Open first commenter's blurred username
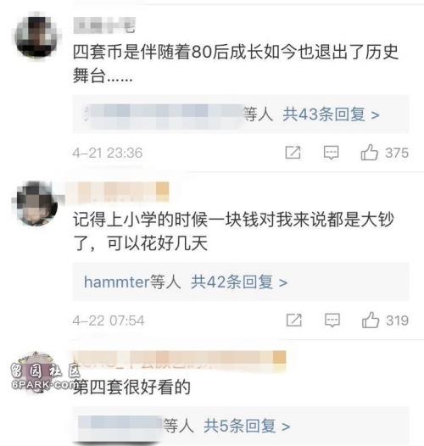This screenshot has width=424, height=446. click(104, 26)
